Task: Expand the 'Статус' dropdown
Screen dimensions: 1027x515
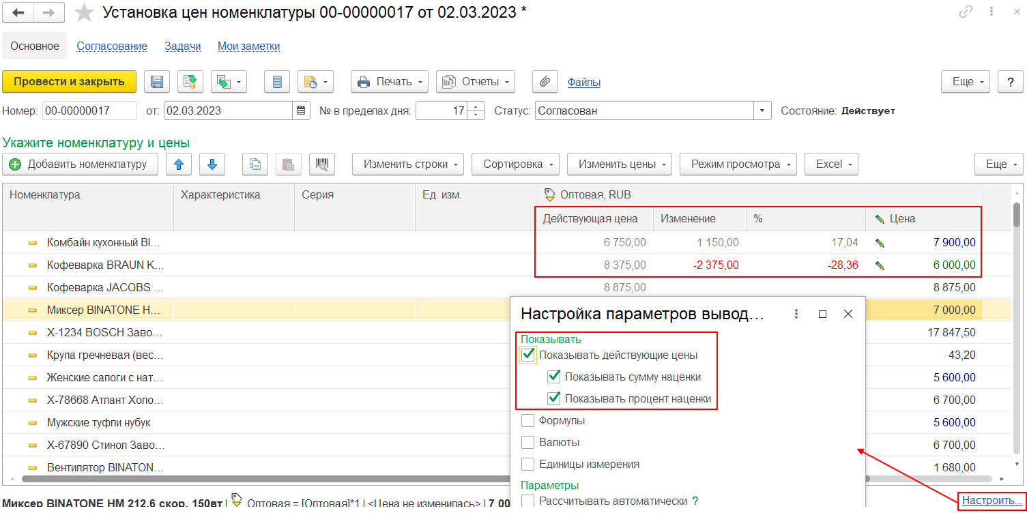Action: pyautogui.click(x=762, y=111)
